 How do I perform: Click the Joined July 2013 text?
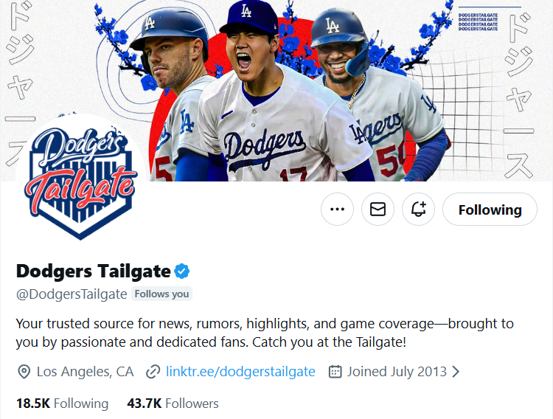click(x=397, y=371)
